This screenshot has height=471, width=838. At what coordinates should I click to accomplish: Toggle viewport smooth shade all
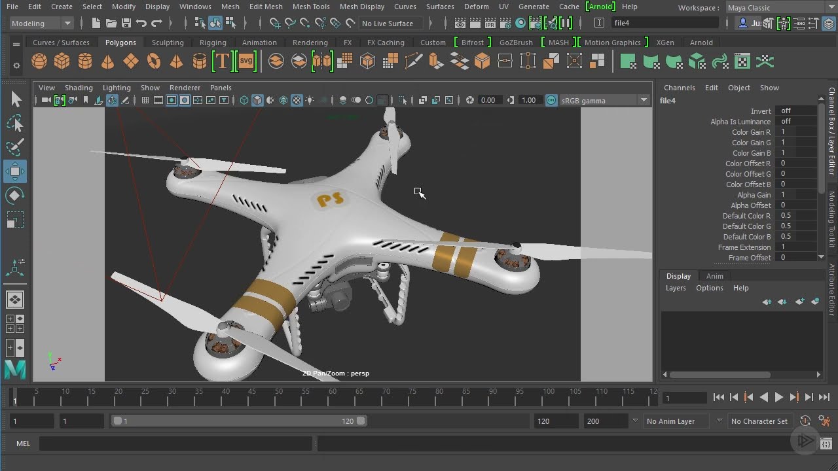257,100
